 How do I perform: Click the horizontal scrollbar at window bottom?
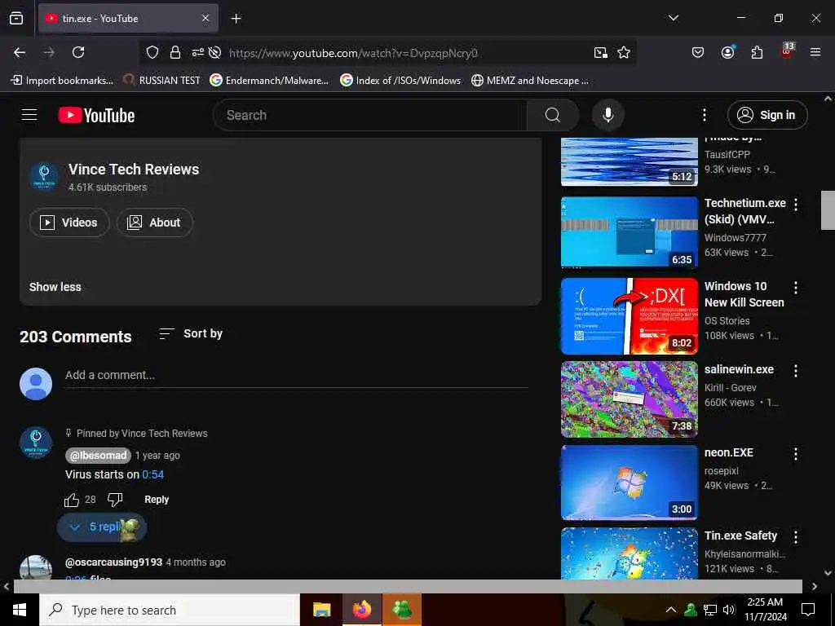[x=408, y=586]
